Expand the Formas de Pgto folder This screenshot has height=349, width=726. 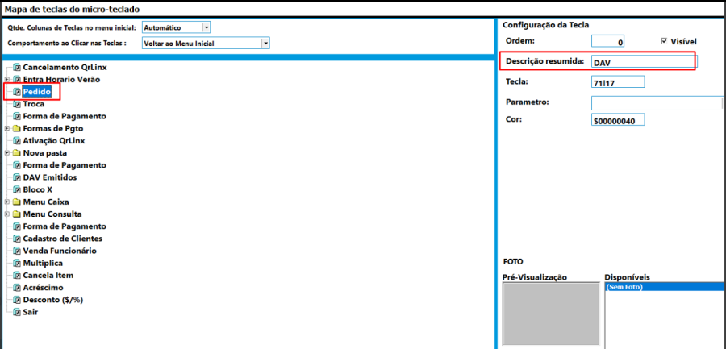tap(7, 129)
